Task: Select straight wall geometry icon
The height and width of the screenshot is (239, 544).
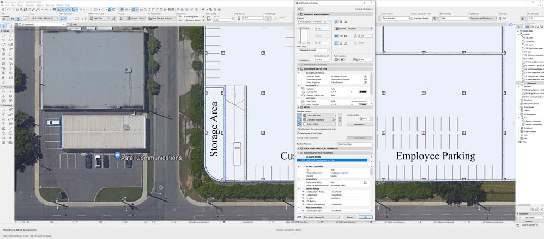Action: tap(336, 36)
